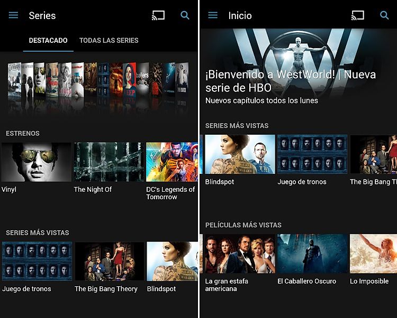Tap SERIES MÁS VISTAS header on Series screen
The width and height of the screenshot is (397, 318).
37,232
